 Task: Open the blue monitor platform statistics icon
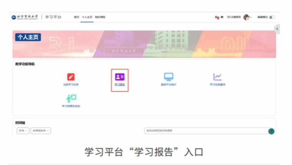click(169, 77)
